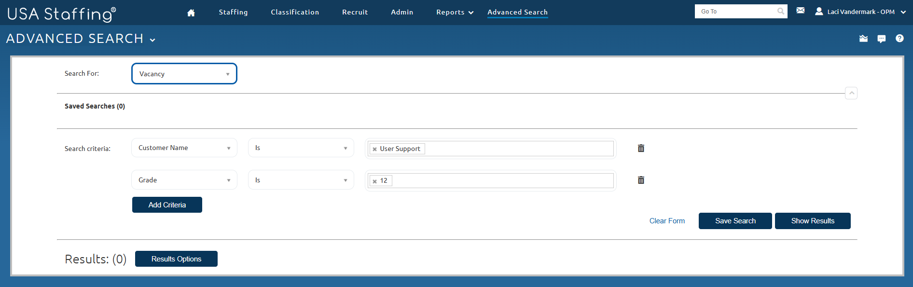Click the Show Results button
Viewport: 913px width, 287px height.
813,221
